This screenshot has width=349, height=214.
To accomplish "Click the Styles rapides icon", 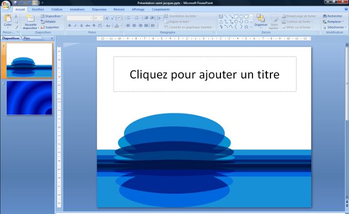I will 275,19.
